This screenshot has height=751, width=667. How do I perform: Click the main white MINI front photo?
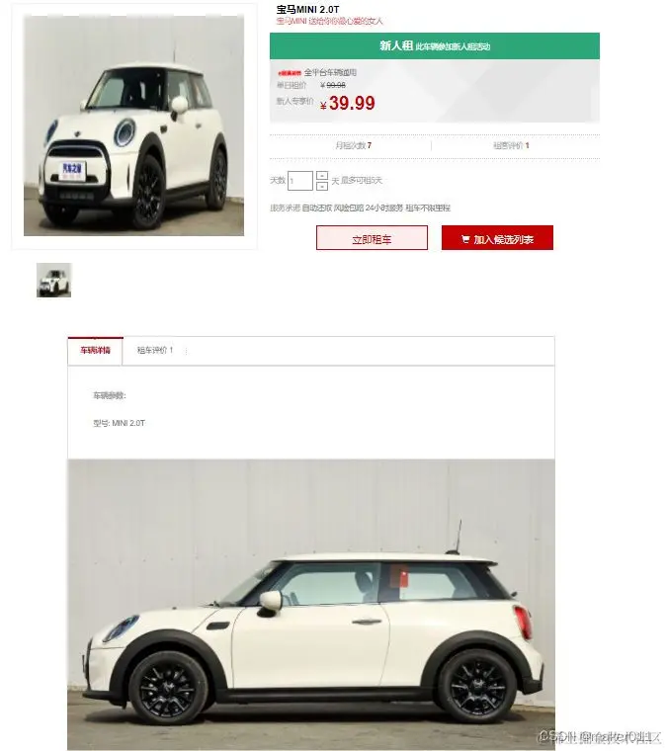(134, 125)
